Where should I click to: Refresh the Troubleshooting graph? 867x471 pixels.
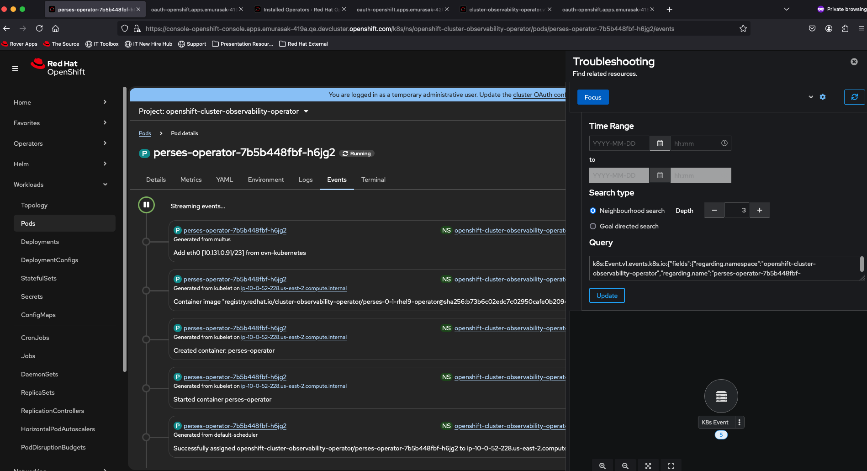point(854,97)
